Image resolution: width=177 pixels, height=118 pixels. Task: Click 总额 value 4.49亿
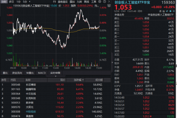pyautogui.click(x=139, y=71)
